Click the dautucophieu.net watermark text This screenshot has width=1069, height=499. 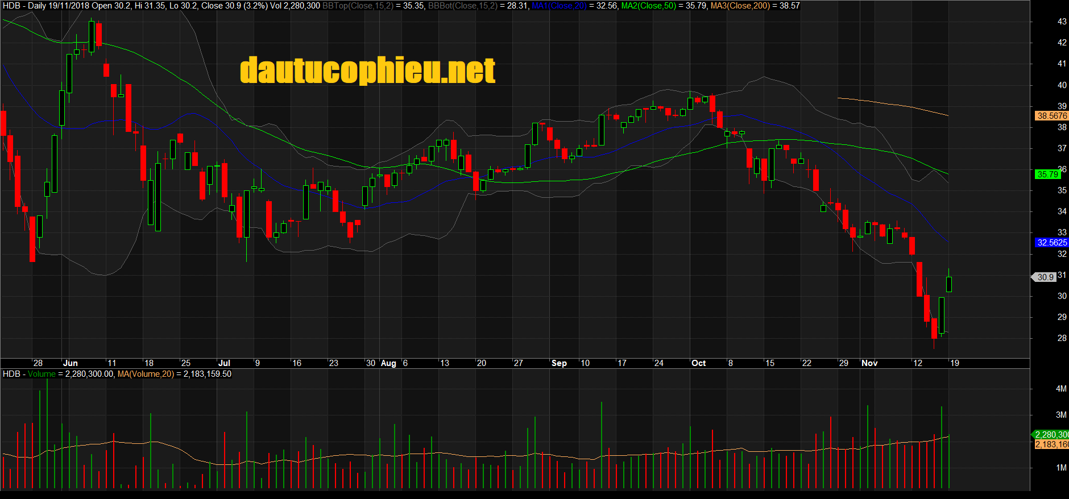(x=367, y=70)
